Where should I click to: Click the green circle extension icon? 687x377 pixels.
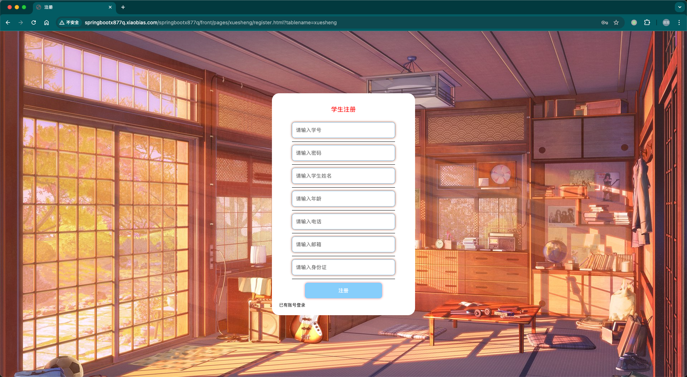pos(634,23)
